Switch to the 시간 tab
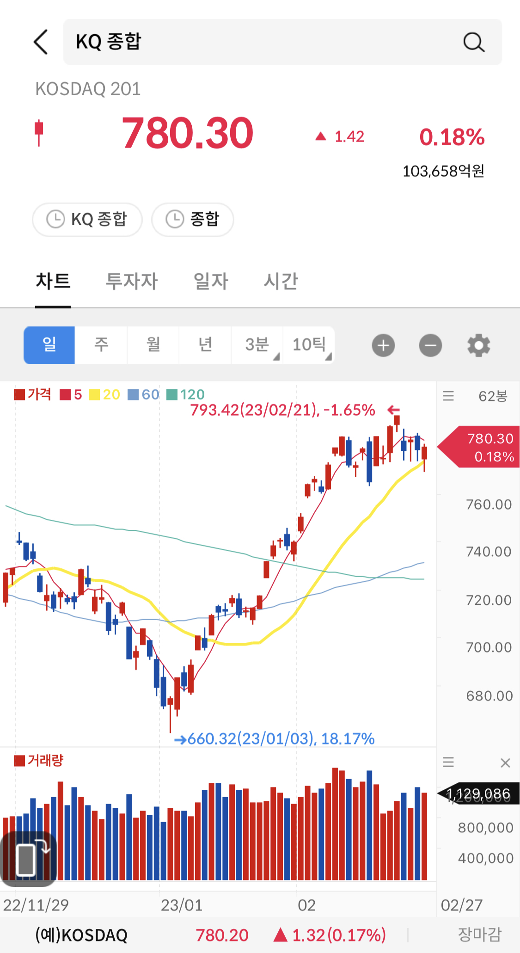520x953 pixels. [281, 281]
